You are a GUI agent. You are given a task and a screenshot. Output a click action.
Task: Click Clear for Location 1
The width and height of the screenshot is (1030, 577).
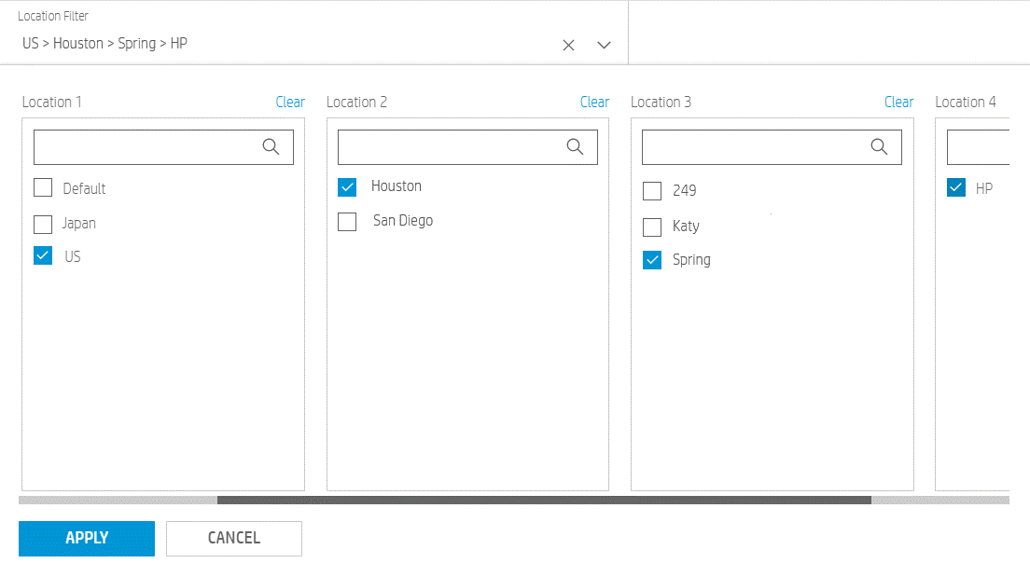pos(290,102)
